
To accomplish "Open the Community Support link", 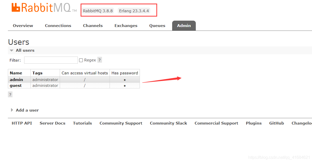I will 121,123.
